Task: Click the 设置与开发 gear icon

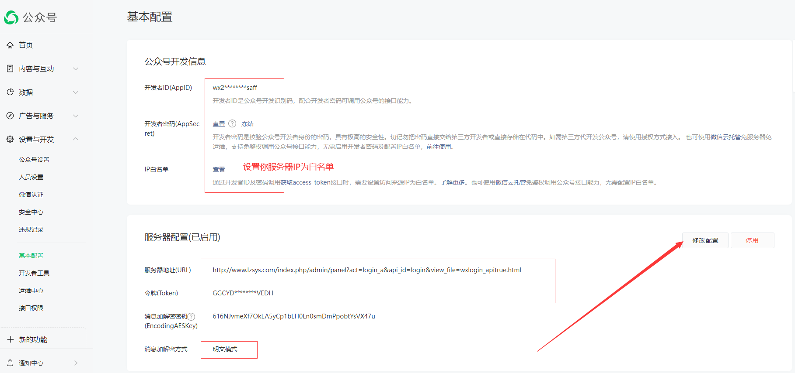Action: pos(10,139)
